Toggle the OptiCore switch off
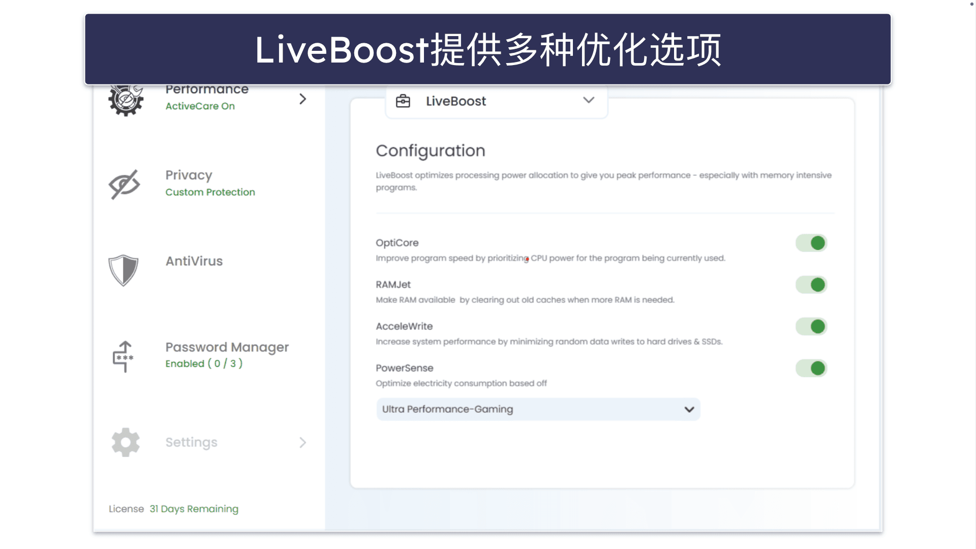 [811, 243]
